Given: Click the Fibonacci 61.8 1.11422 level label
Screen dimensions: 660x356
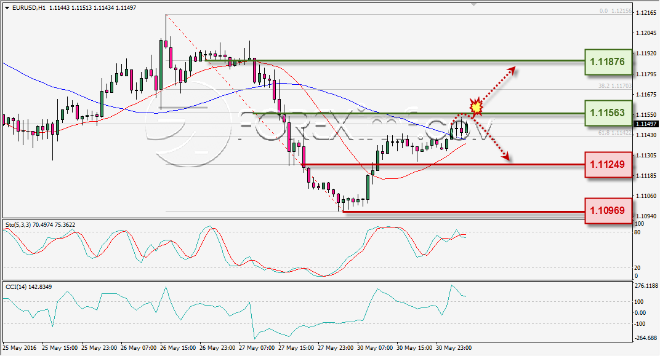Looking at the screenshot, I should coord(615,132).
